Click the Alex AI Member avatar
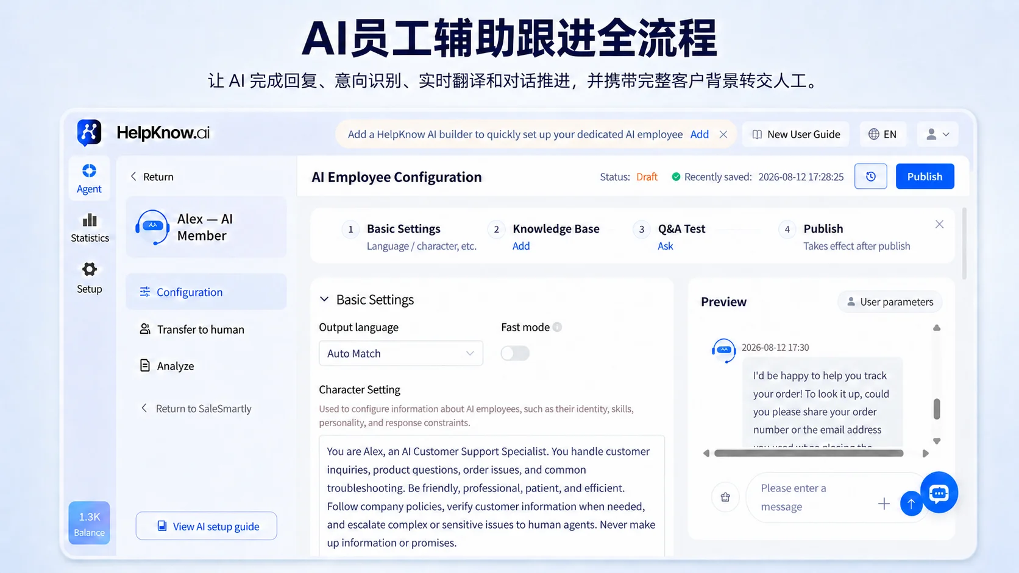Screen dimensions: 1019x573 (x=152, y=227)
